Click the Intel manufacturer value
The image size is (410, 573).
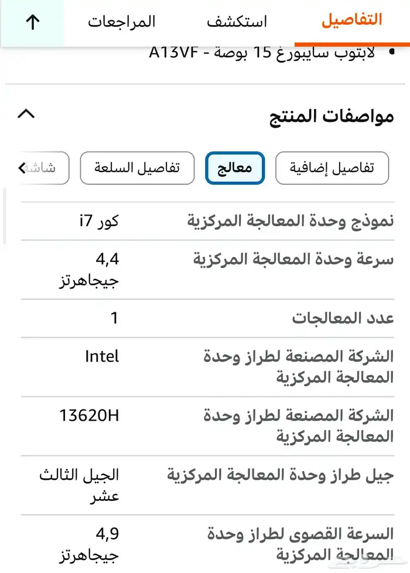(102, 356)
